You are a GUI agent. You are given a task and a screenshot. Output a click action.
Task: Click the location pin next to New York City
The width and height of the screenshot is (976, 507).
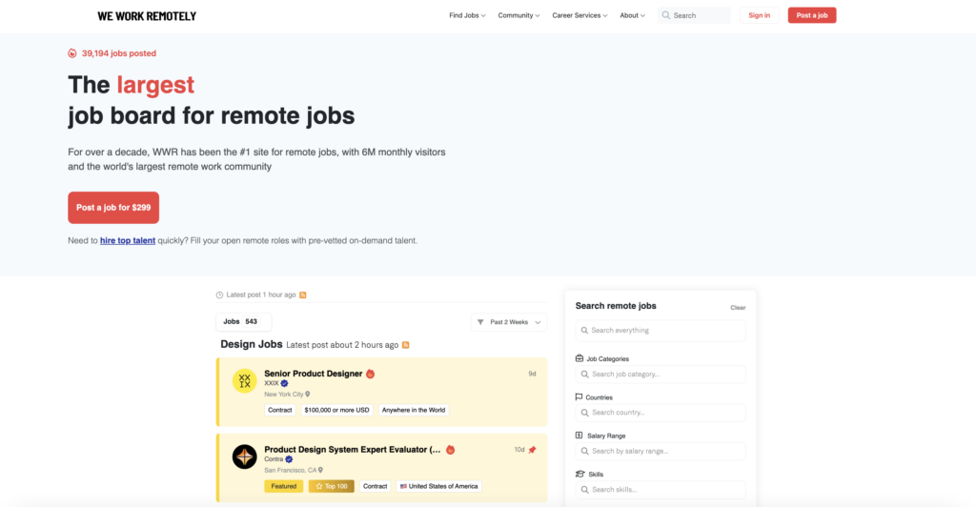308,395
